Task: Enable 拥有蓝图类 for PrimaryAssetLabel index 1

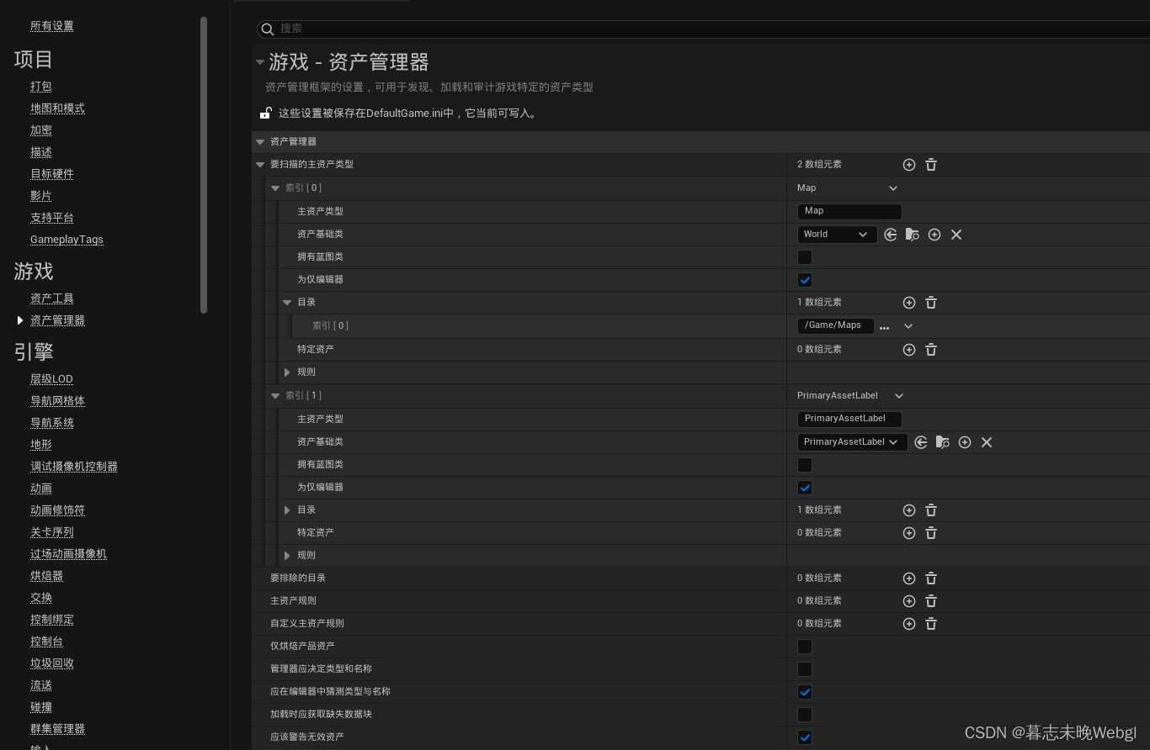Action: tap(805, 465)
